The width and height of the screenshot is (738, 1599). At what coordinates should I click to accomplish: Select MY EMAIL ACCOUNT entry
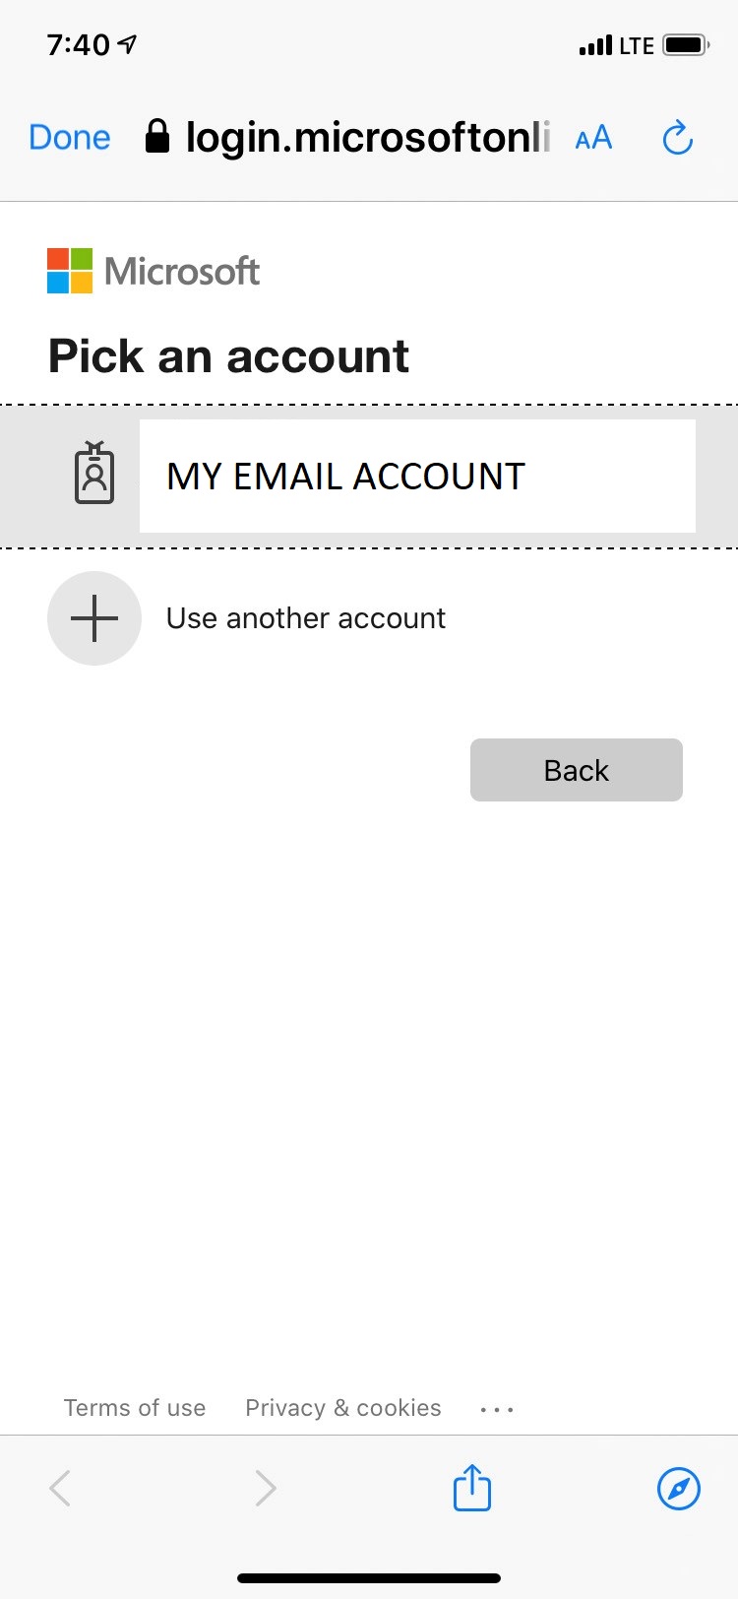(x=417, y=477)
